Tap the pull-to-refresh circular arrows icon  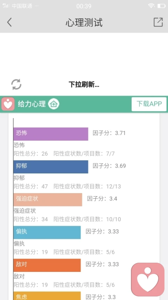tap(16, 84)
